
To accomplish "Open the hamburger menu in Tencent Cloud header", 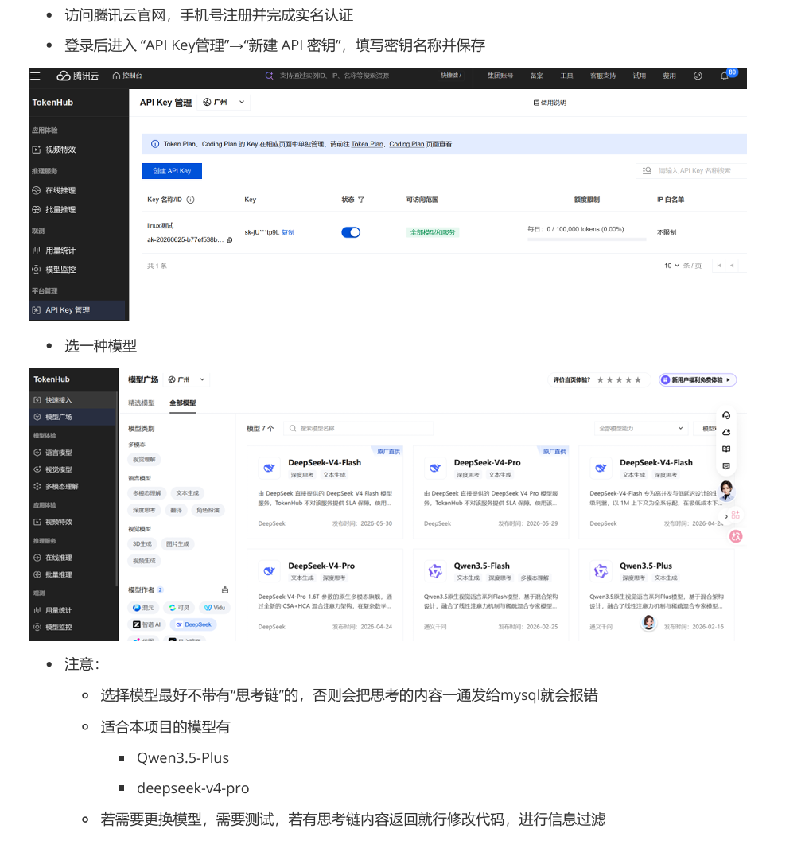I will point(35,76).
